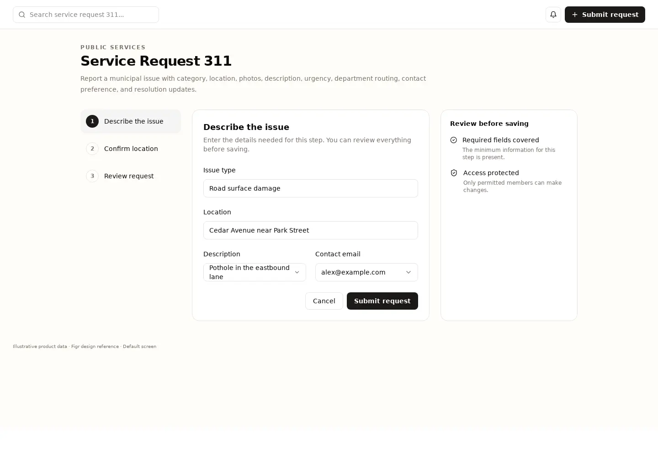Click the Service Request 311 heading
This screenshot has width=658, height=467.
tap(156, 61)
